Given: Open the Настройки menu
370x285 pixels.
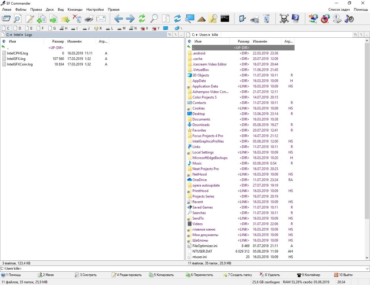Looking at the screenshot, I should click(95, 10).
